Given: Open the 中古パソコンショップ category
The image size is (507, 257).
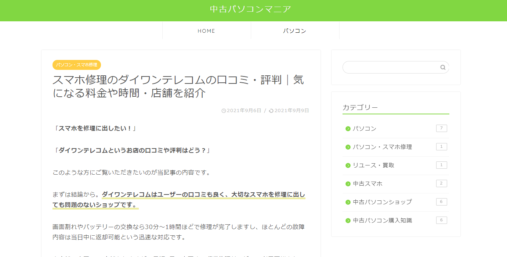Looking at the screenshot, I should pyautogui.click(x=382, y=202).
